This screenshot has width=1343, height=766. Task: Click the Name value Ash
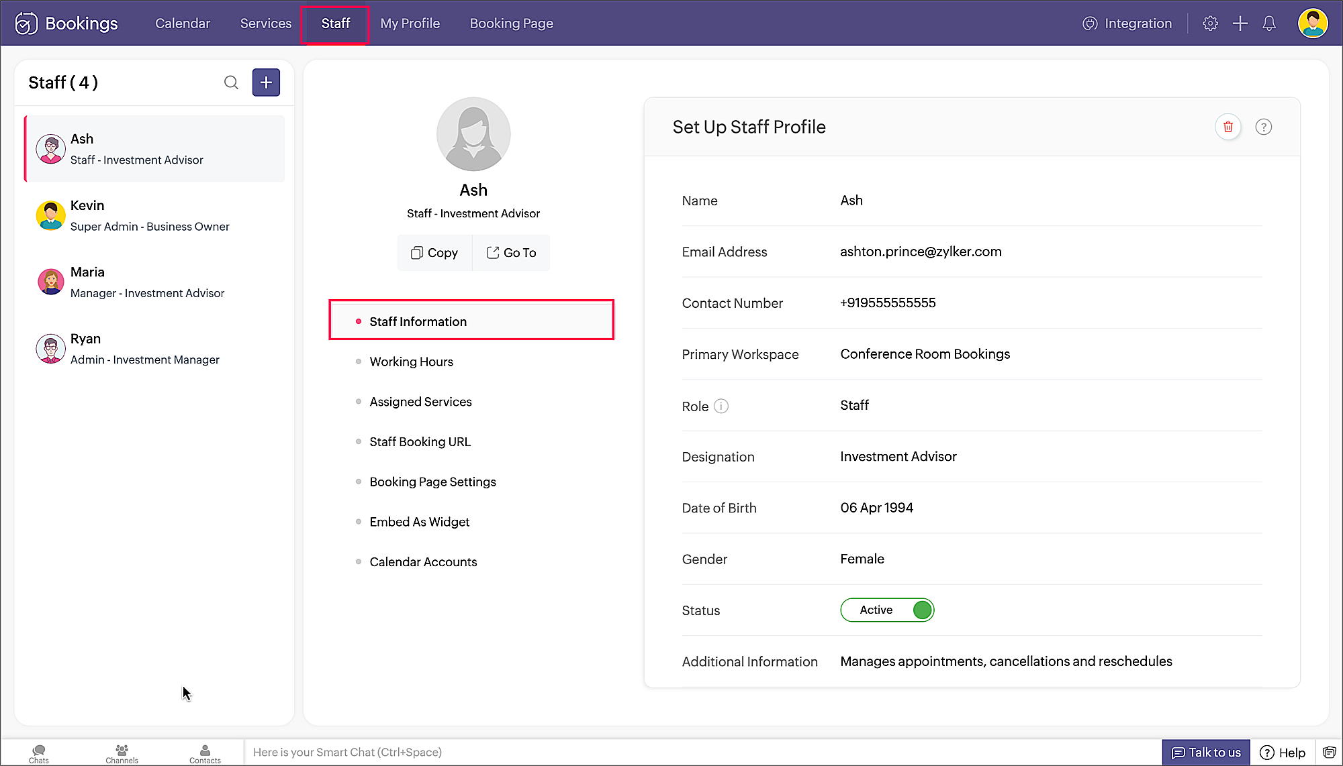pos(851,201)
